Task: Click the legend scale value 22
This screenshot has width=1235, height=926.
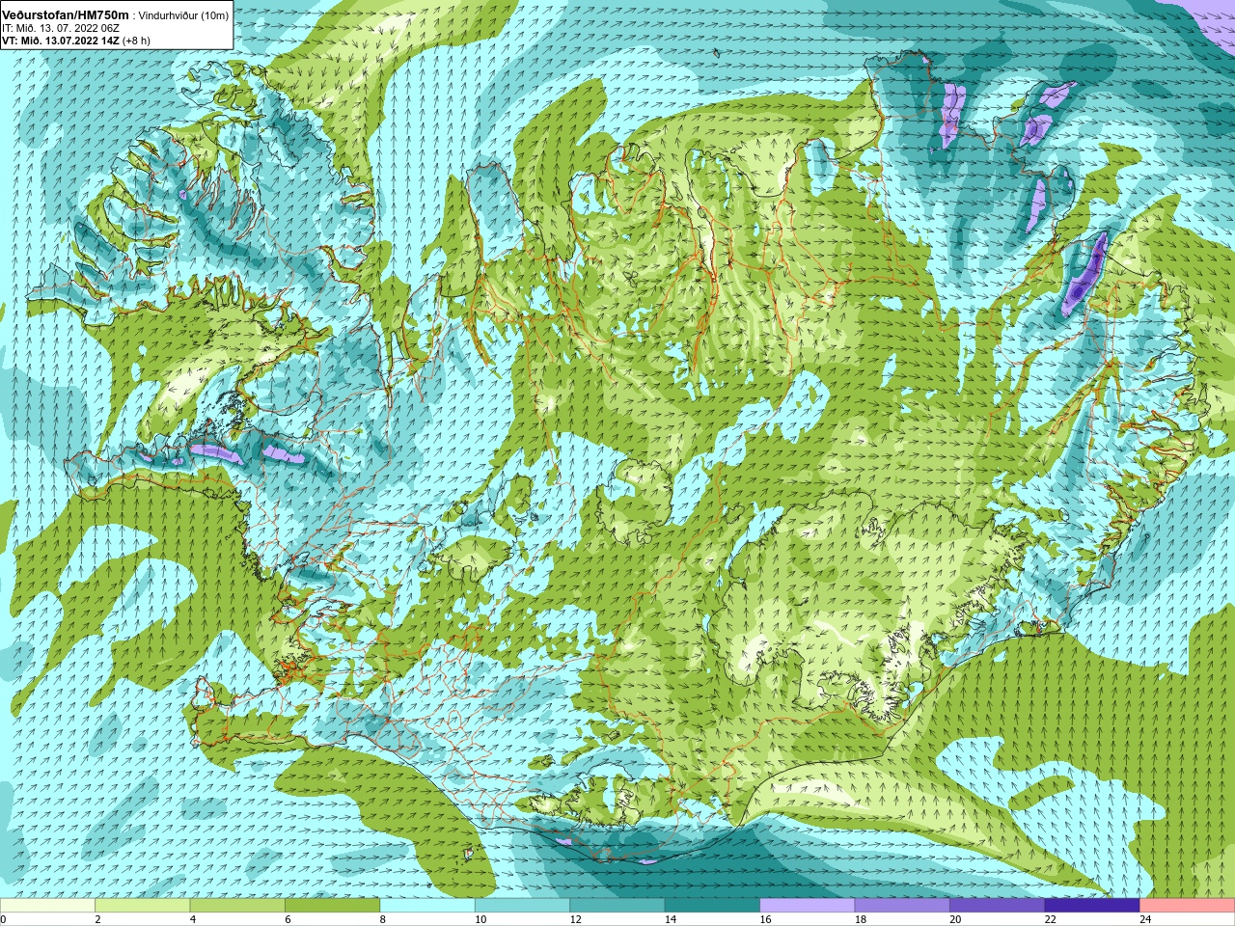Action: pos(1050,919)
